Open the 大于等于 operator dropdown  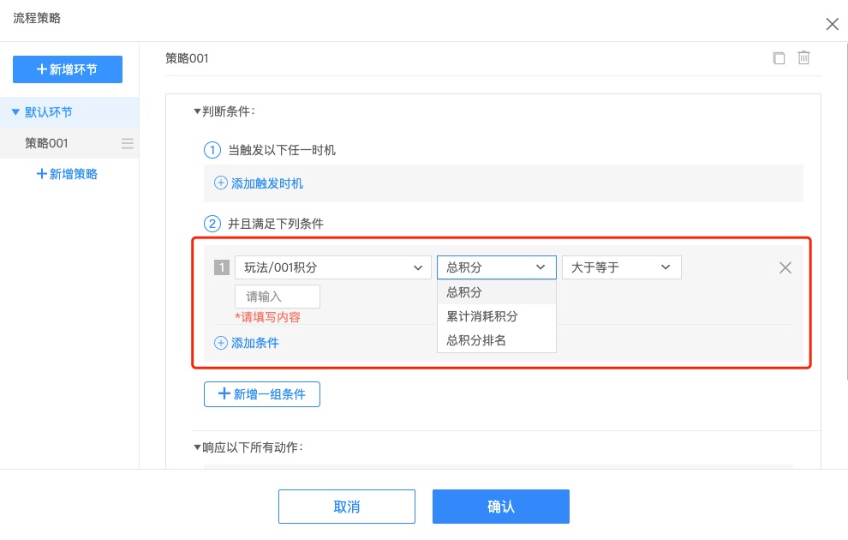tap(621, 267)
